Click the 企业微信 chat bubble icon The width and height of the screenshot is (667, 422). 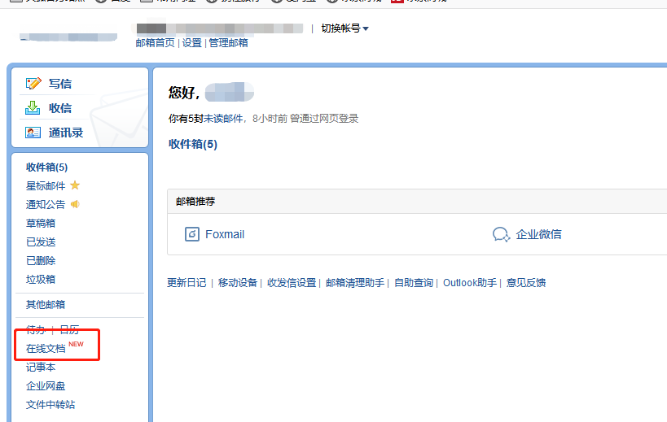pos(501,234)
